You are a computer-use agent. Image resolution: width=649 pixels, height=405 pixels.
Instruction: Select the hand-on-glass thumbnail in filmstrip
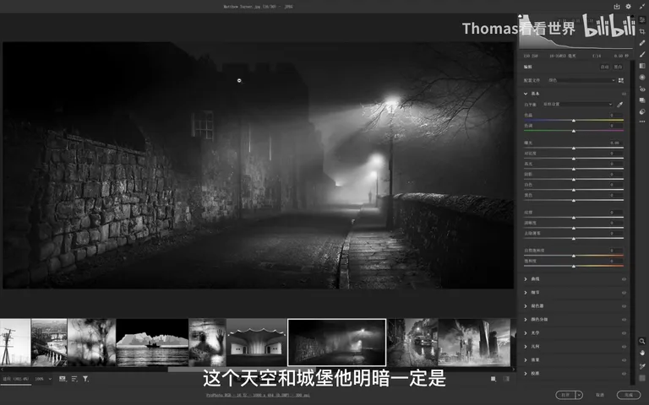[207, 343]
